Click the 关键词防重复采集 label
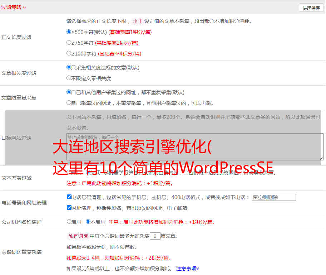This screenshot has height=275, width=326. [21, 252]
